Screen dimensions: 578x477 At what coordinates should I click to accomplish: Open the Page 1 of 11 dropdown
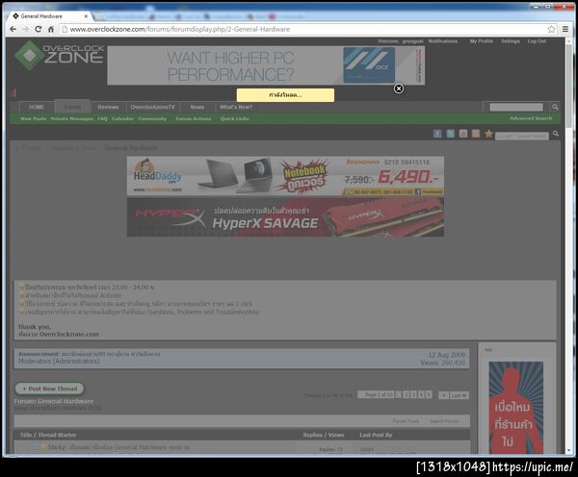[376, 395]
